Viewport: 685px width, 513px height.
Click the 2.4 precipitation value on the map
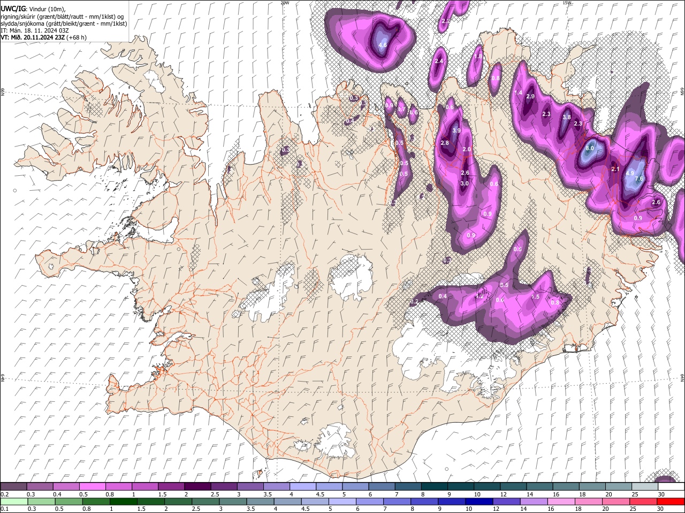tap(439, 61)
